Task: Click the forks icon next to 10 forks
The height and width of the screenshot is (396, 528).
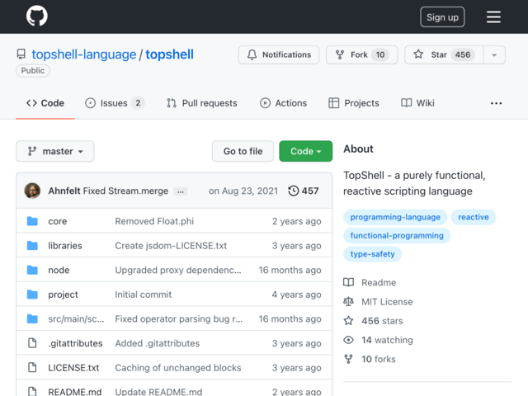Action: click(348, 359)
